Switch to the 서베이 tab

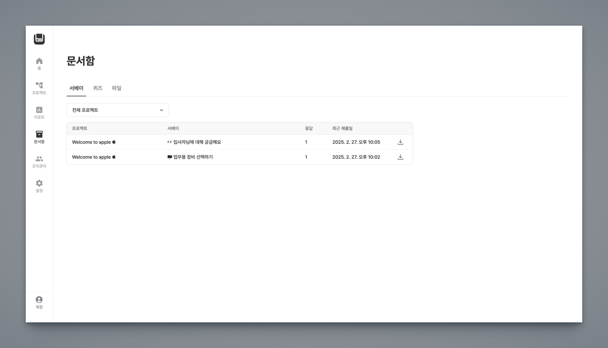(x=76, y=88)
